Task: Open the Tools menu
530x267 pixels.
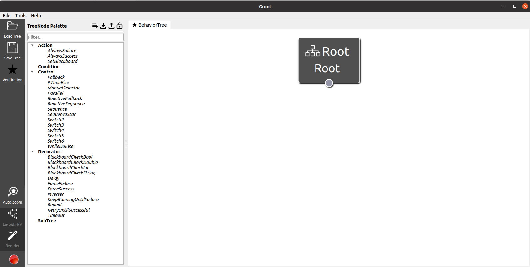Action: click(x=21, y=16)
